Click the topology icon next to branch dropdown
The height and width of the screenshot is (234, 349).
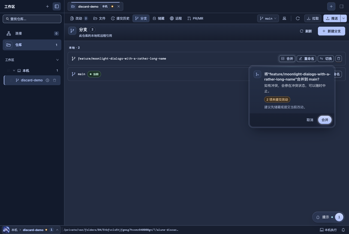(284, 18)
